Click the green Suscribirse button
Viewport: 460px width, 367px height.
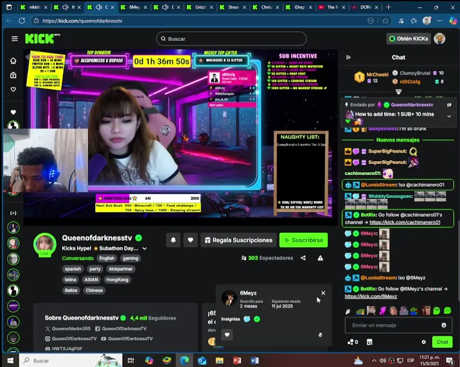coord(304,240)
